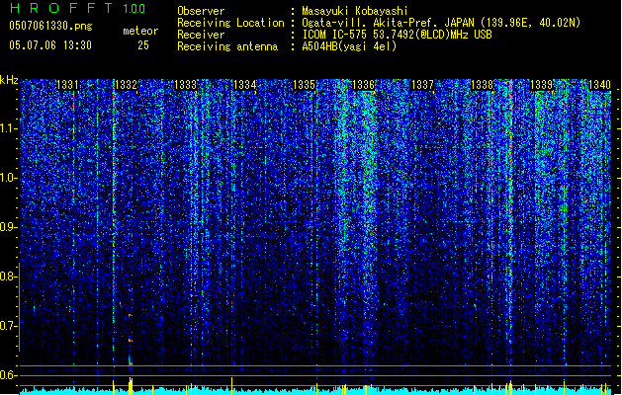
Task: Click the 1331 time marker
Action: [x=67, y=85]
